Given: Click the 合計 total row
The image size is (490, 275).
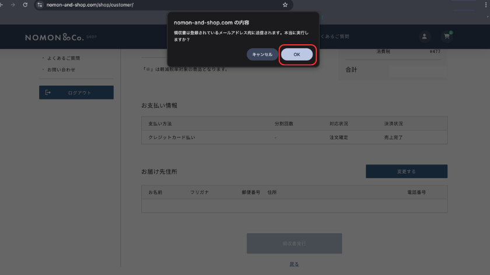Looking at the screenshot, I should (393, 70).
